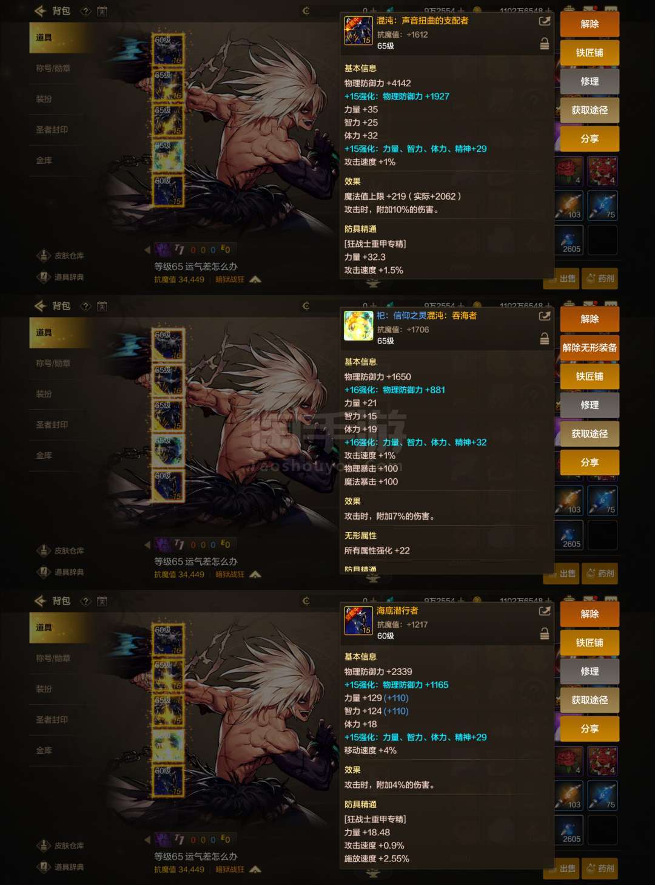Click 铁匠铺 button beside 声音扭曲的支配者 tooltip
Screen dimensions: 655x885
click(589, 53)
